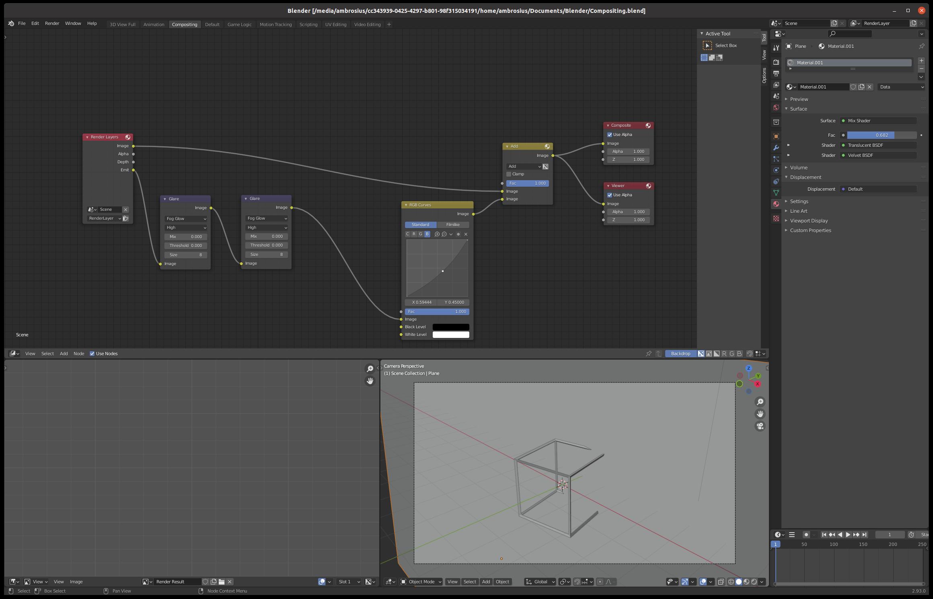Click Velvet BSDF shader field

[x=878, y=155]
